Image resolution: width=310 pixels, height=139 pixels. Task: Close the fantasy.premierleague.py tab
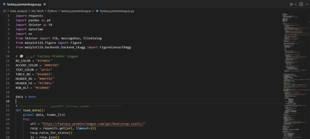point(45,4)
